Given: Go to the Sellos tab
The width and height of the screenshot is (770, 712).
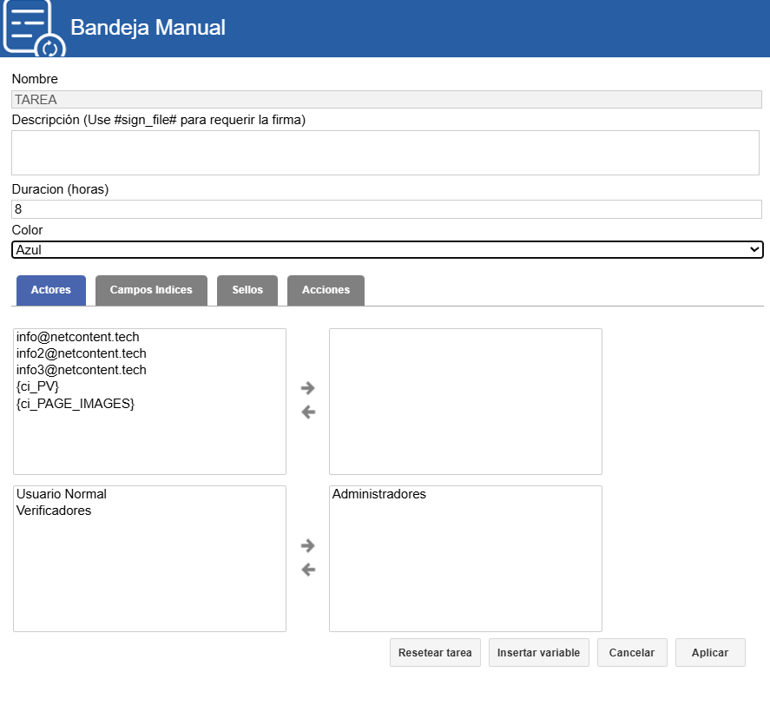Looking at the screenshot, I should (x=247, y=290).
